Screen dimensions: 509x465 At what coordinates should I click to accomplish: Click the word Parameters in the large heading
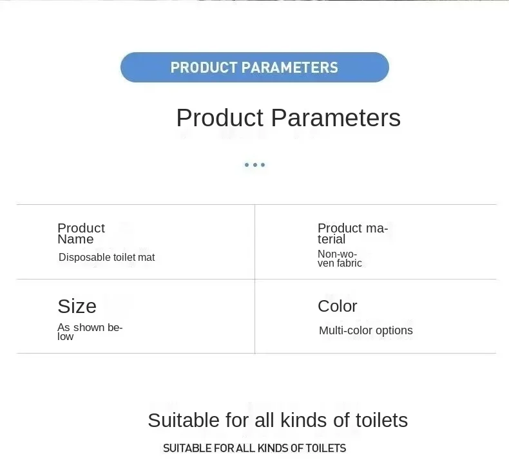[335, 118]
